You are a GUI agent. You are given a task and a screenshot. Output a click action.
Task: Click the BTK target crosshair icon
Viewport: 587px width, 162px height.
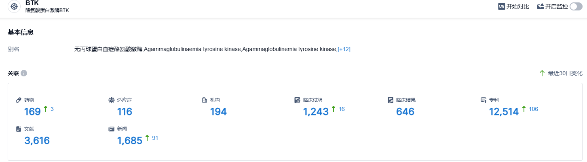(14, 7)
